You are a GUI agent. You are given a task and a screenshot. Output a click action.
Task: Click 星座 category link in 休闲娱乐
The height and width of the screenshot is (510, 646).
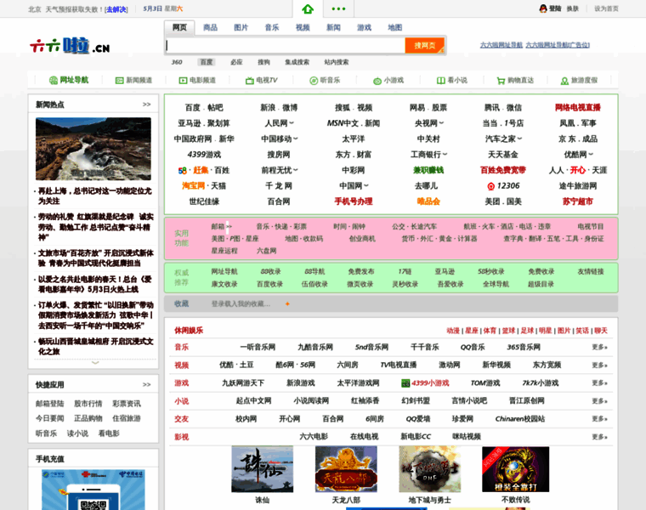pyautogui.click(x=472, y=331)
